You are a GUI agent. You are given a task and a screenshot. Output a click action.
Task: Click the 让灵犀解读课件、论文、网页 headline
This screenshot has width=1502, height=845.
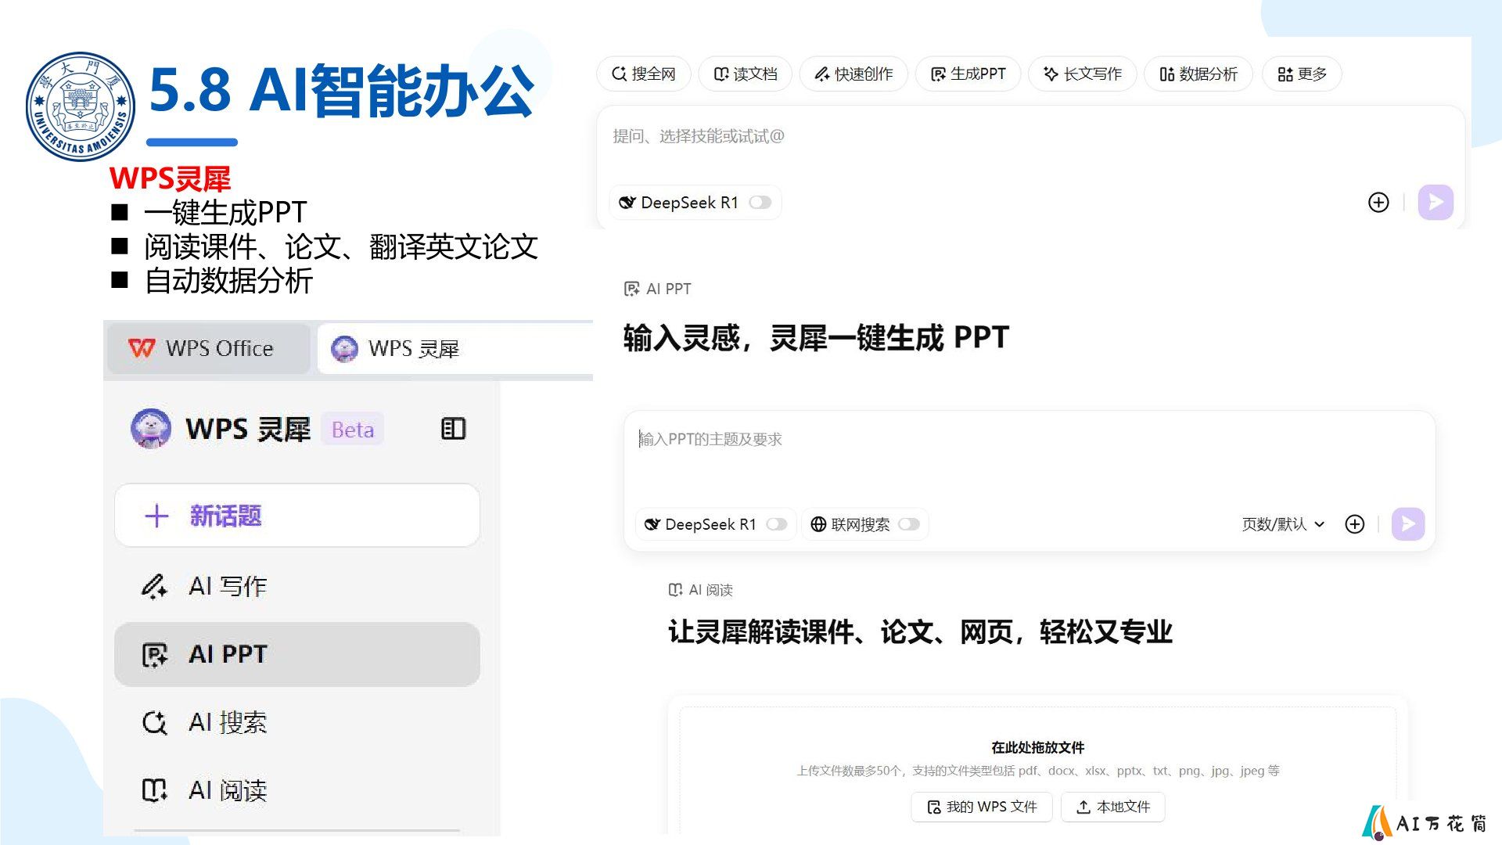pos(921,631)
